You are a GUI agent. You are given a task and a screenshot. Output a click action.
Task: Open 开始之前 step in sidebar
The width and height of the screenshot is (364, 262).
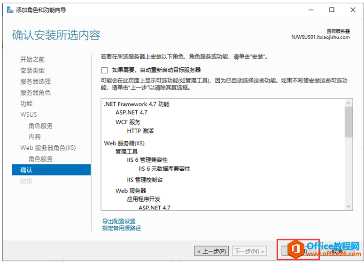coord(32,60)
